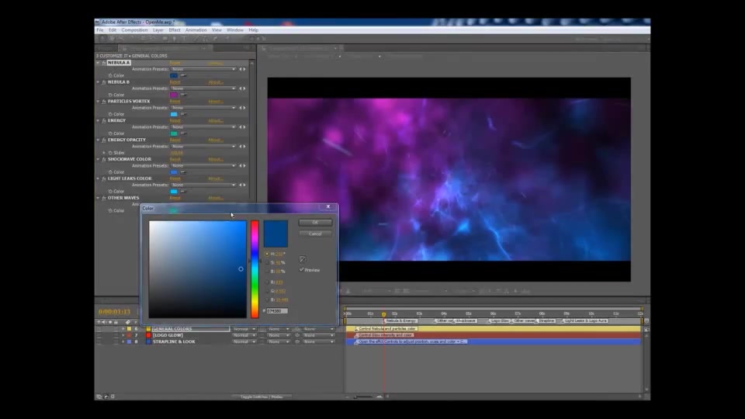Open the Window menu

click(234, 30)
